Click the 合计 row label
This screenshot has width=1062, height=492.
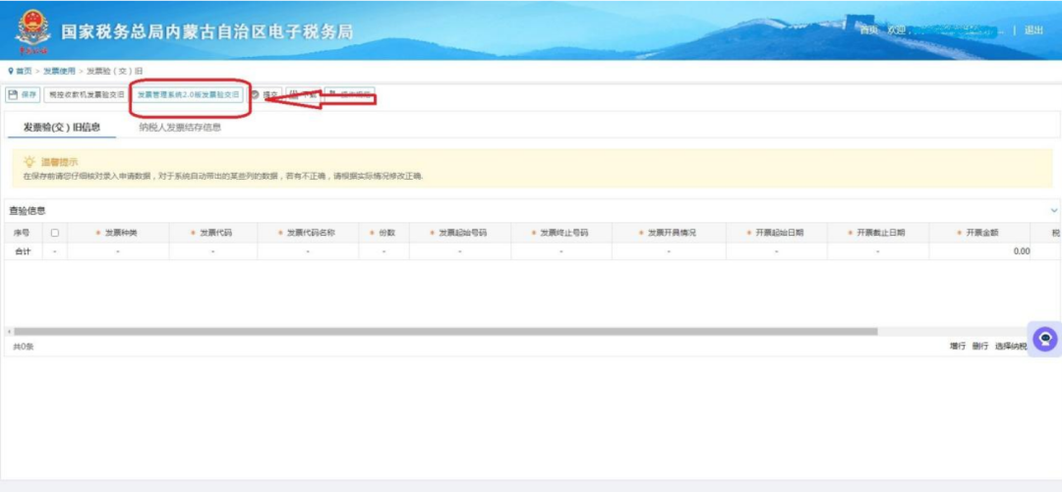pos(22,251)
